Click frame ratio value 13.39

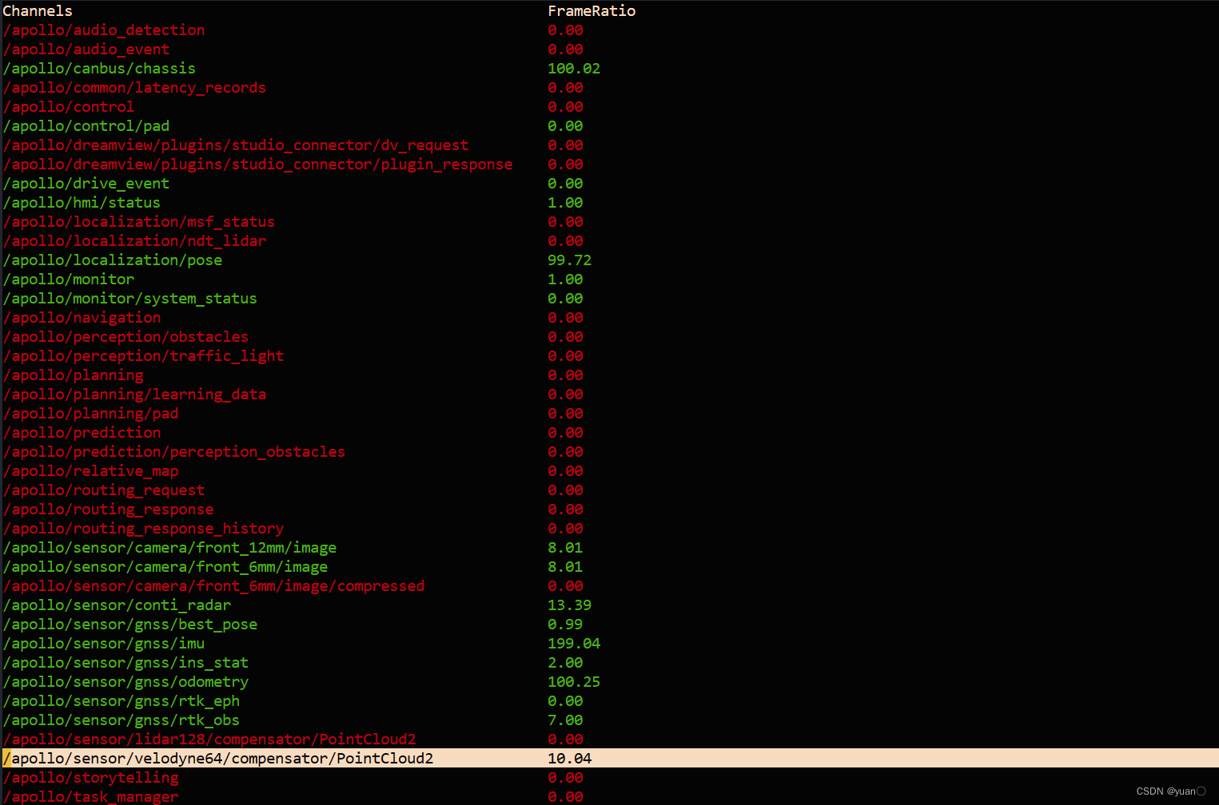pos(569,605)
